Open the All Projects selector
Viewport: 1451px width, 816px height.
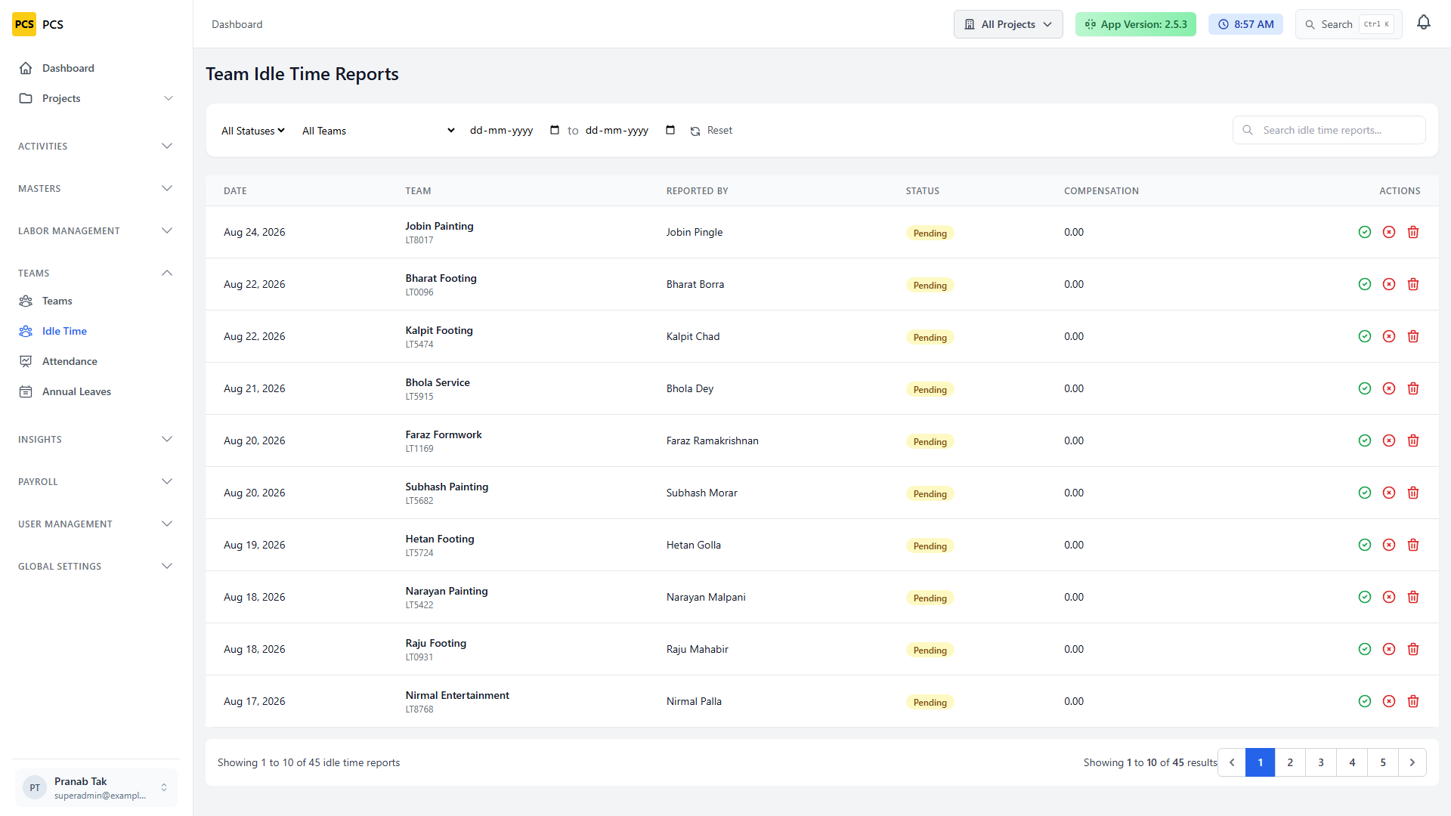click(1008, 24)
